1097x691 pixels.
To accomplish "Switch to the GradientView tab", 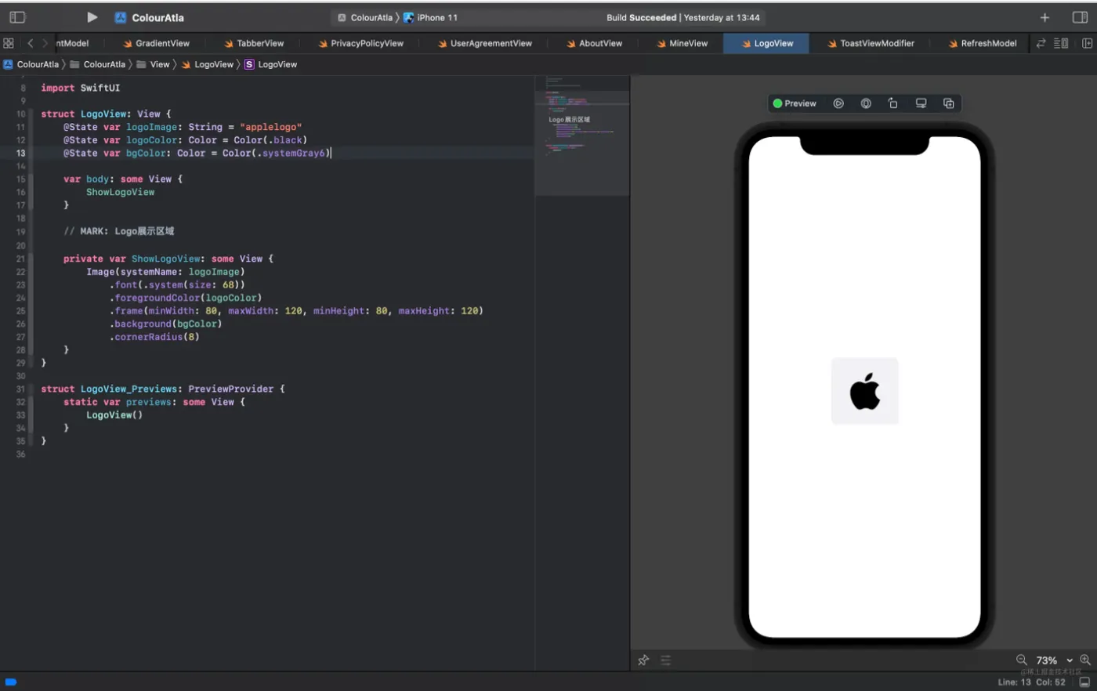I will [x=156, y=43].
